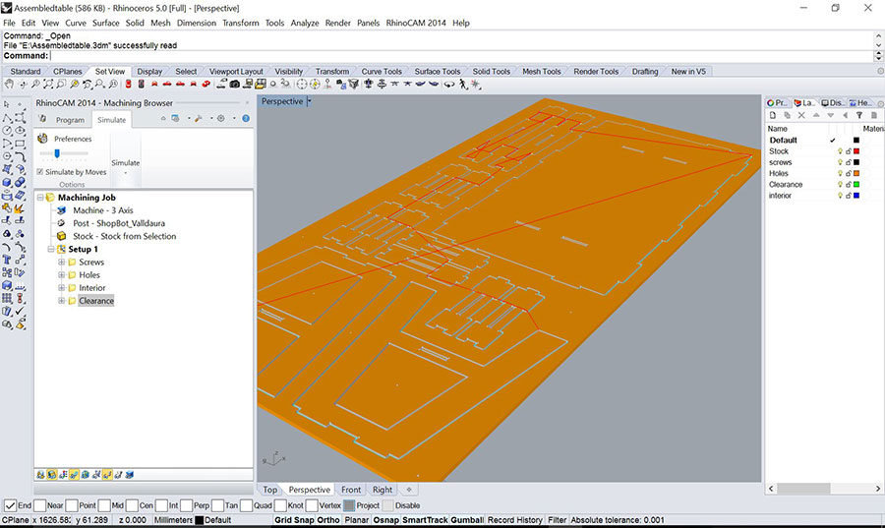Open the Analyze menu
Image resolution: width=885 pixels, height=528 pixels.
305,24
